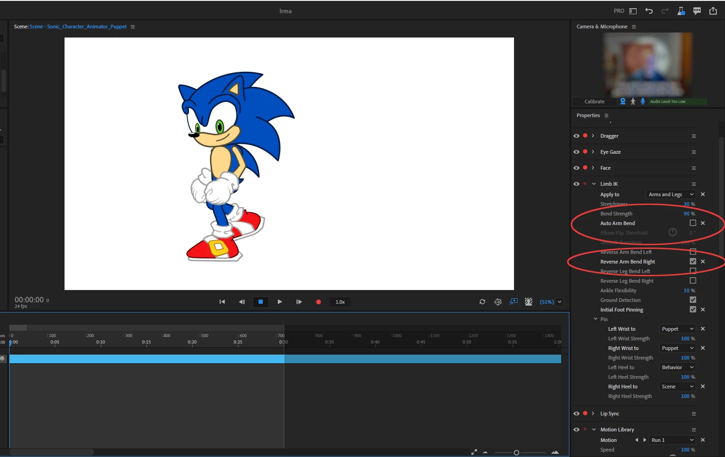This screenshot has height=457, width=725.
Task: Open the Right Wrist to Puppet dropdown
Action: 677,348
